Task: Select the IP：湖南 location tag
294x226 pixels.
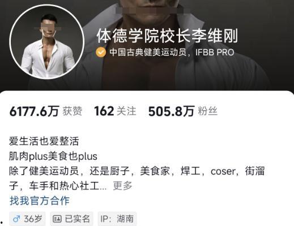Action: (x=117, y=219)
